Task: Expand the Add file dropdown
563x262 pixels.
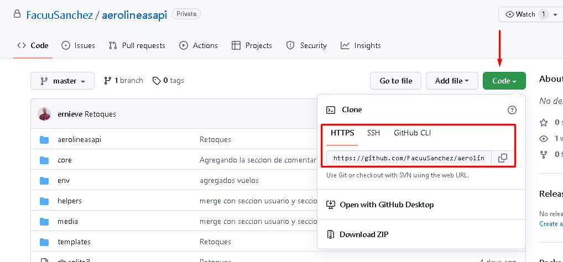Action: click(x=452, y=81)
